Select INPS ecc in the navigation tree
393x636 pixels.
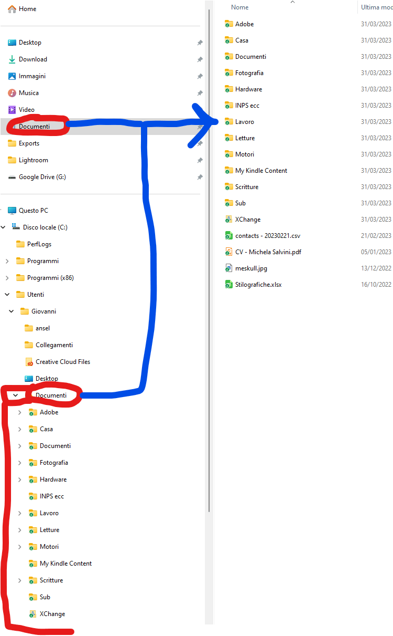[x=46, y=496]
